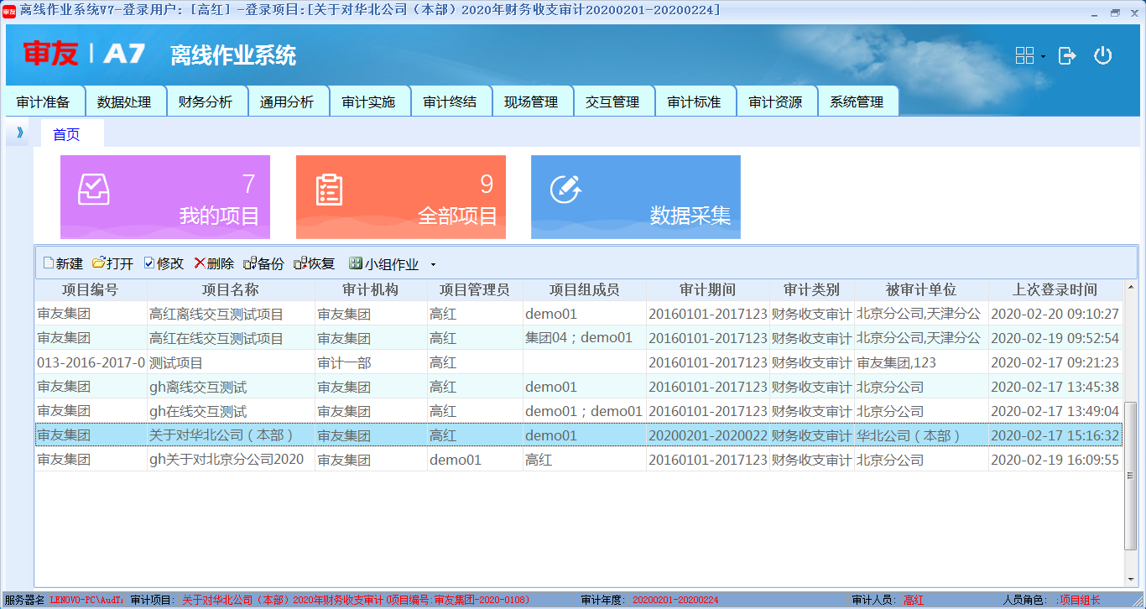This screenshot has width=1146, height=609.
Task: Open the 数据采集 blue tile
Action: pyautogui.click(x=635, y=197)
